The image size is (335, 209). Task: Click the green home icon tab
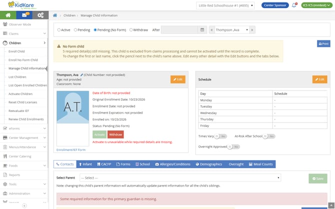coord(8,15)
